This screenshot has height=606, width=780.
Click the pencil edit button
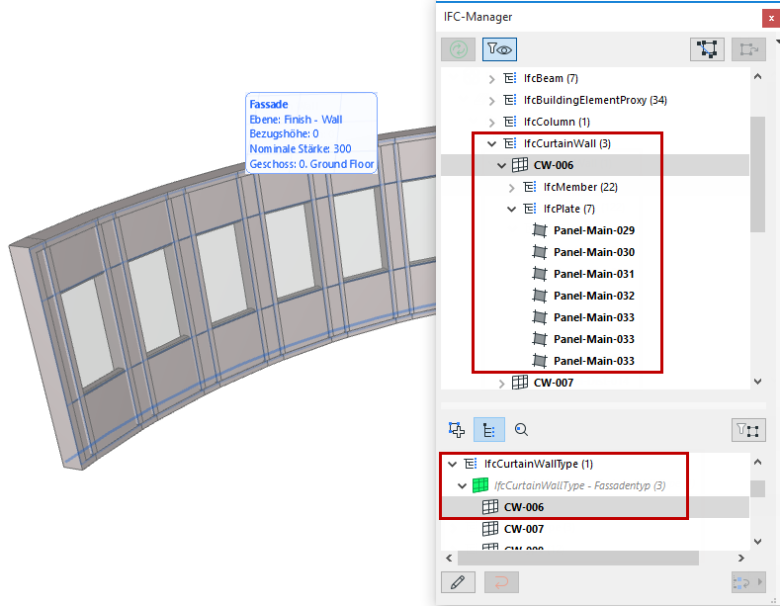(458, 582)
